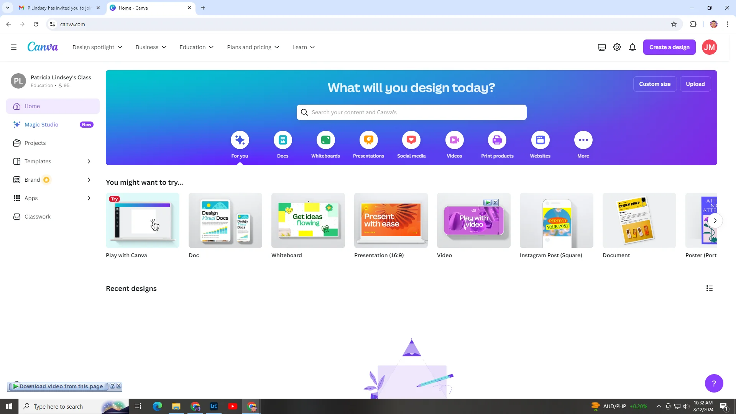The image size is (736, 414).
Task: Open the JM account avatar
Action: click(x=710, y=47)
